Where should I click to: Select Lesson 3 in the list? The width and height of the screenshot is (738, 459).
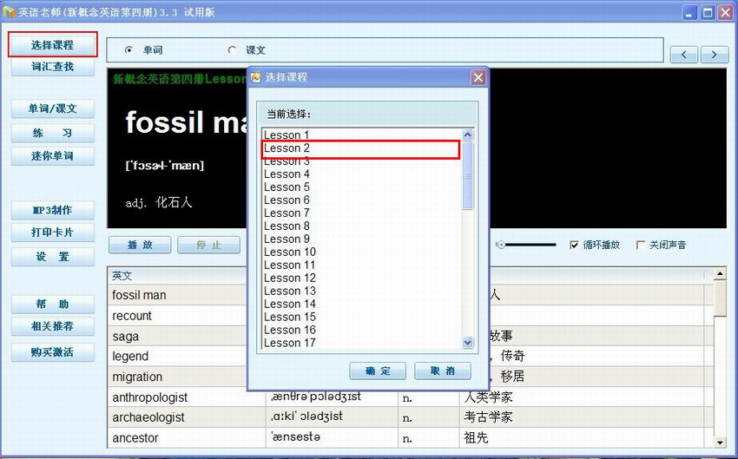tap(361, 161)
